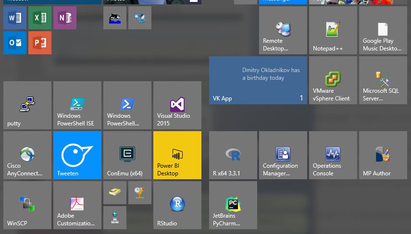Launch Excel from its green tile
Viewport: 411px width, 234px height.
(x=40, y=18)
